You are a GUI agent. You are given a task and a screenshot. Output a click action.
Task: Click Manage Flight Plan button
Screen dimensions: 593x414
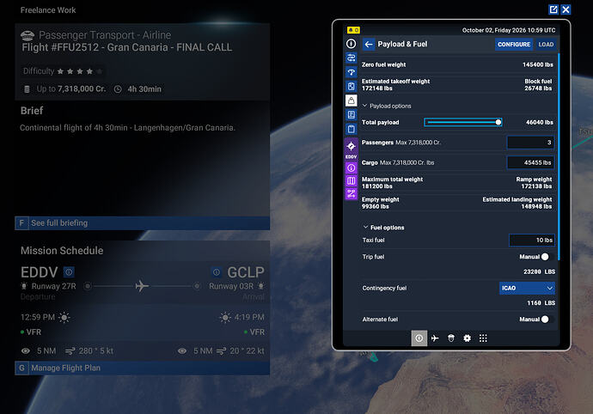pos(142,368)
